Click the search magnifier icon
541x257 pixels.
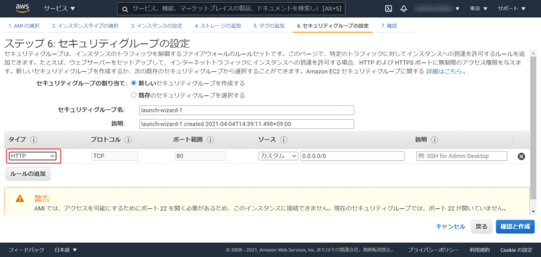point(124,9)
